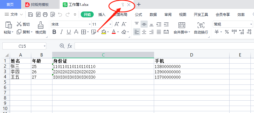The image size is (254, 113).
Task: Switch to the Data (数据) tab
Action: 153,14
